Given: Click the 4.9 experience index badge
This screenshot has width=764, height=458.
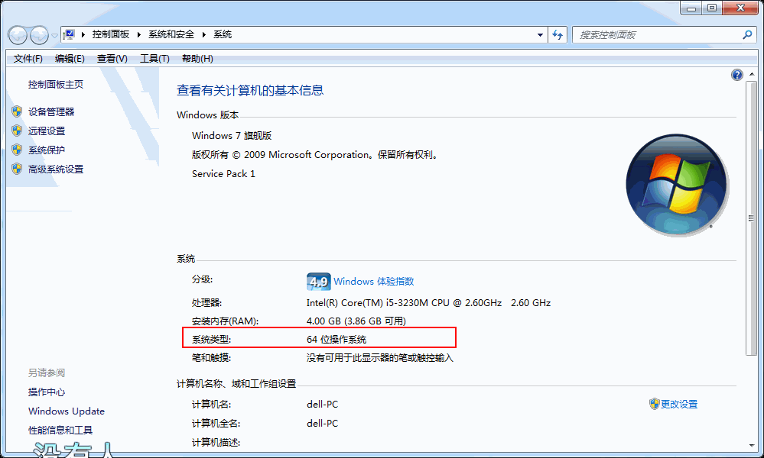Looking at the screenshot, I should tap(318, 282).
